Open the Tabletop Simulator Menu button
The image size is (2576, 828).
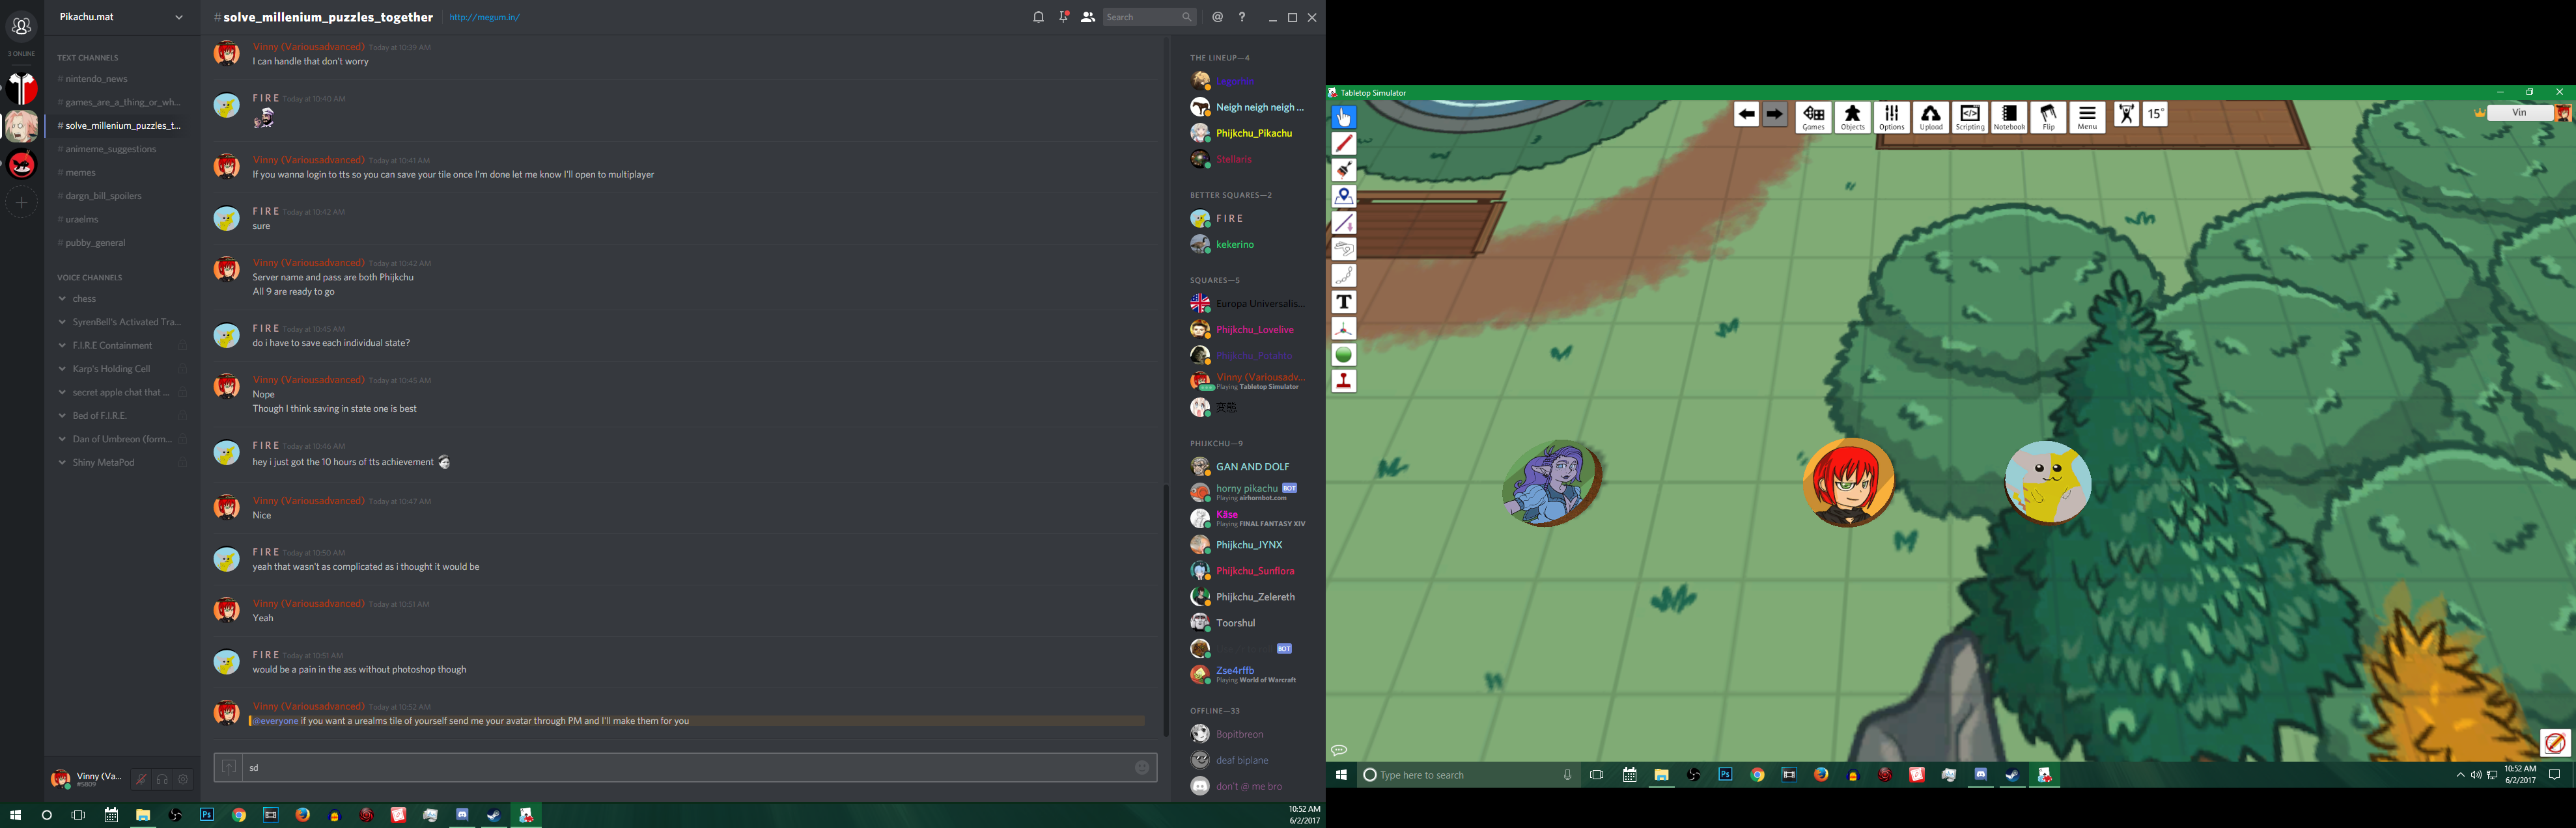(x=2086, y=117)
